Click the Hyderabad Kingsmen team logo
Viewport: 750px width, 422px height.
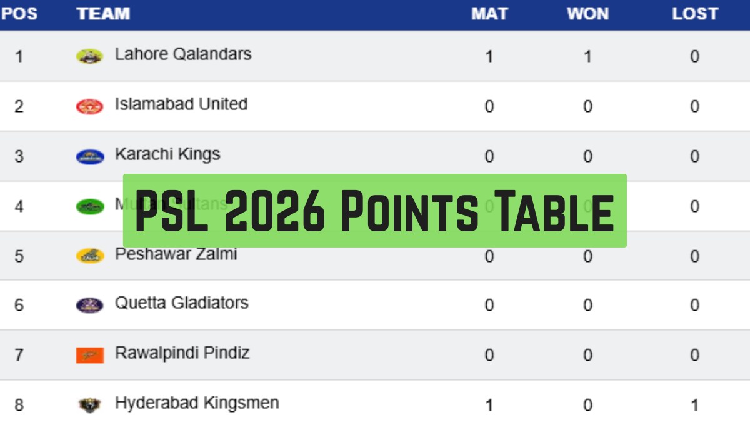[89, 405]
